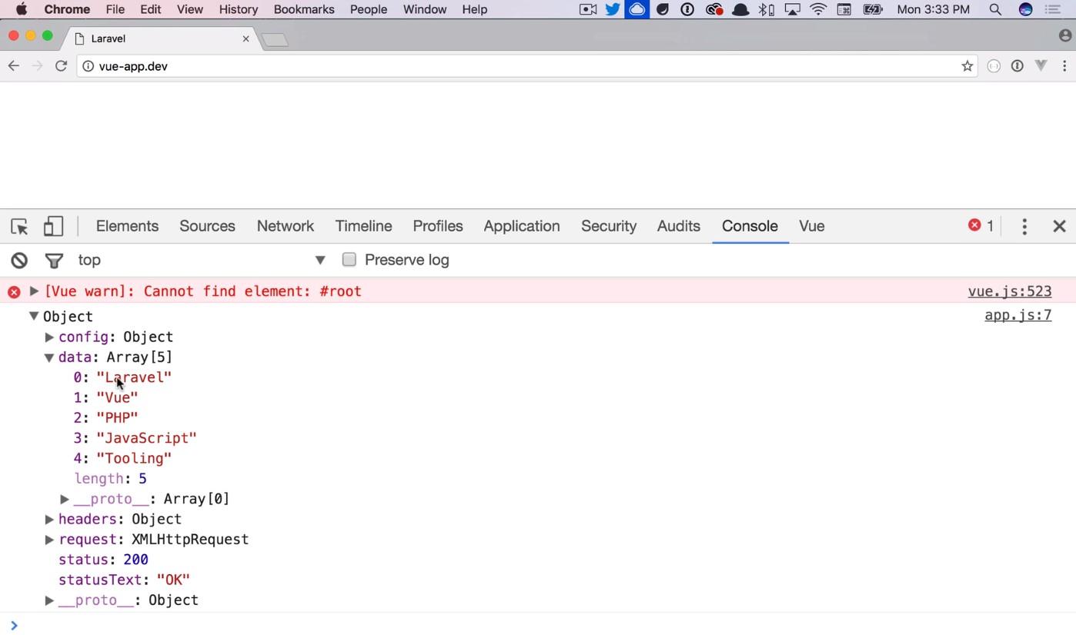Open the console filter funnel icon
The width and height of the screenshot is (1076, 635).
pos(54,261)
